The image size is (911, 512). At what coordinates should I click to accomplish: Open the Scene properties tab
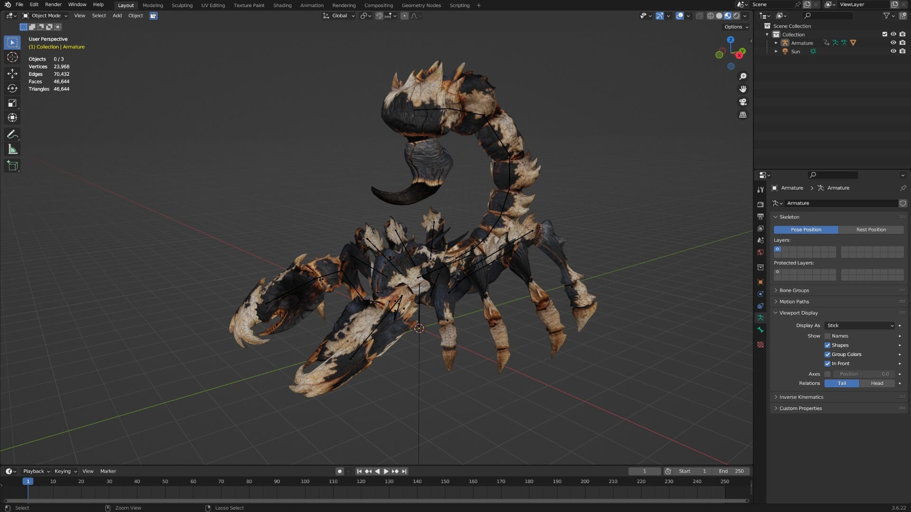[x=761, y=240]
